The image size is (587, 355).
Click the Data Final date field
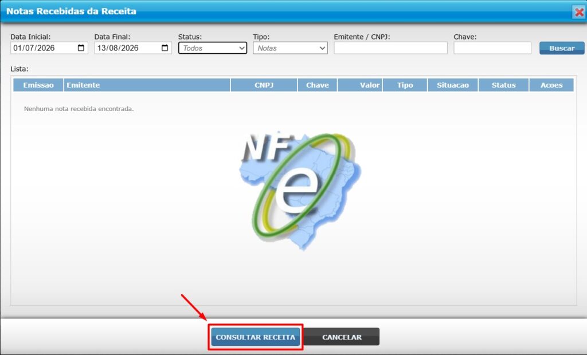point(133,48)
